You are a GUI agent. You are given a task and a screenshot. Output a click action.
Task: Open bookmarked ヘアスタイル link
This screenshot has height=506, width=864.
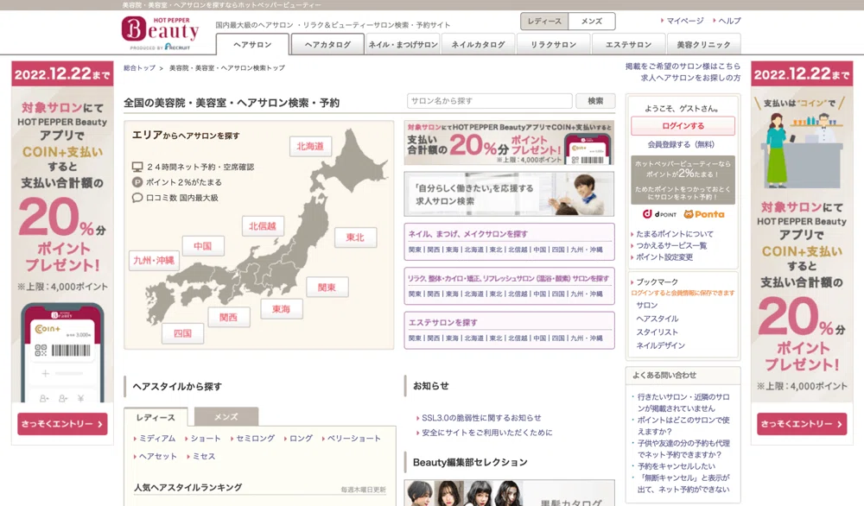point(658,319)
